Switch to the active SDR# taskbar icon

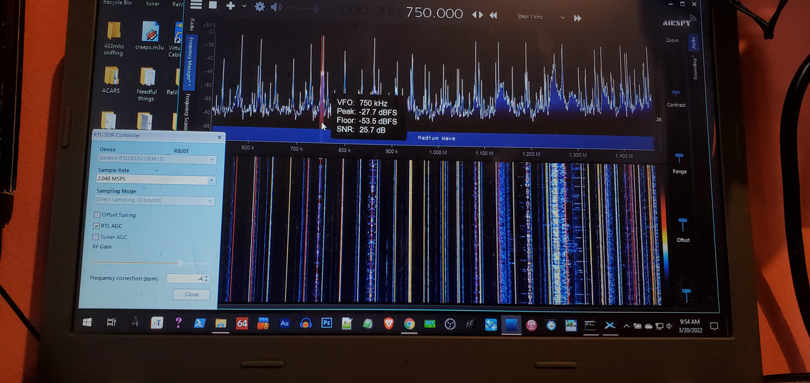coord(511,325)
